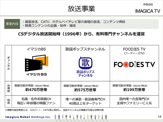Click the イマジカBS caption under film logo
163x122 pixels.
pyautogui.click(x=37, y=74)
